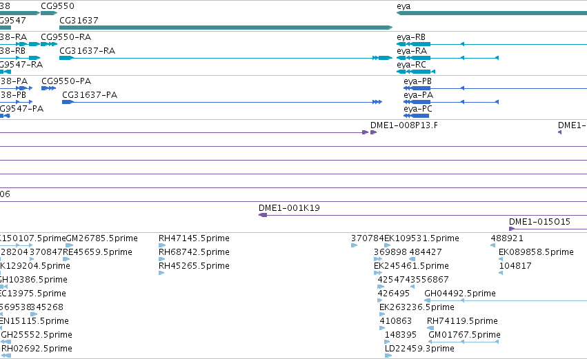Image resolution: width=587 pixels, height=359 pixels.
Task: Select protein CG9550-PA
Action: (49, 88)
